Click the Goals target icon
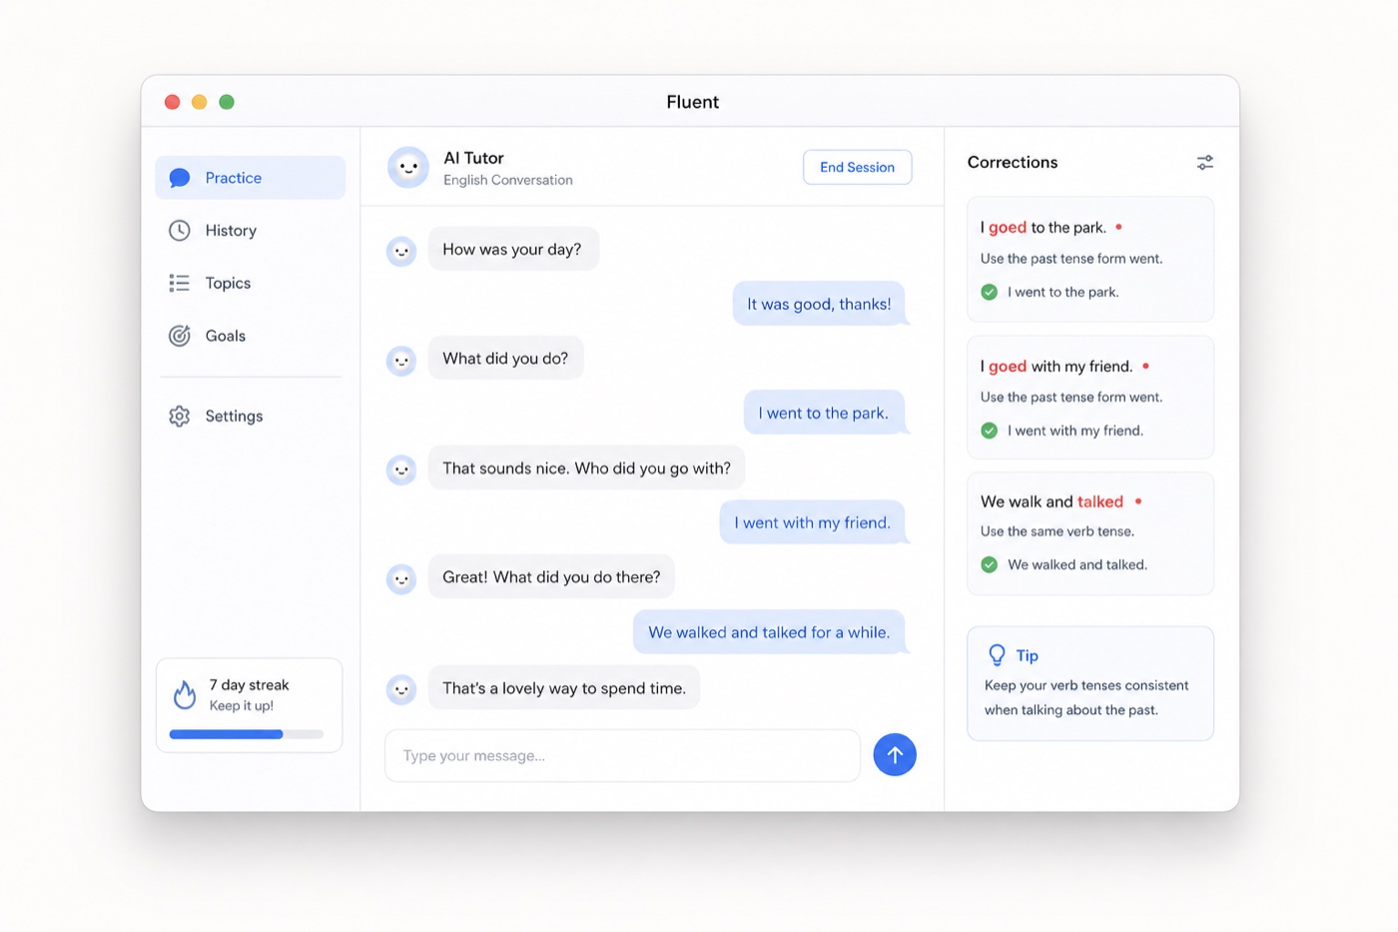1398x932 pixels. point(180,336)
